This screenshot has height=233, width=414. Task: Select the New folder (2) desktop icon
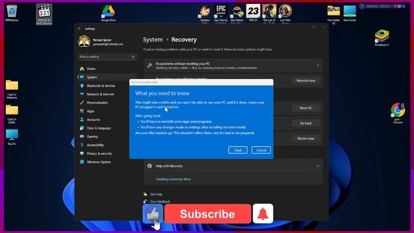(x=334, y=14)
